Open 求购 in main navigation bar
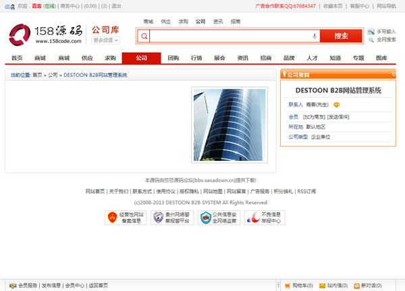 point(110,58)
